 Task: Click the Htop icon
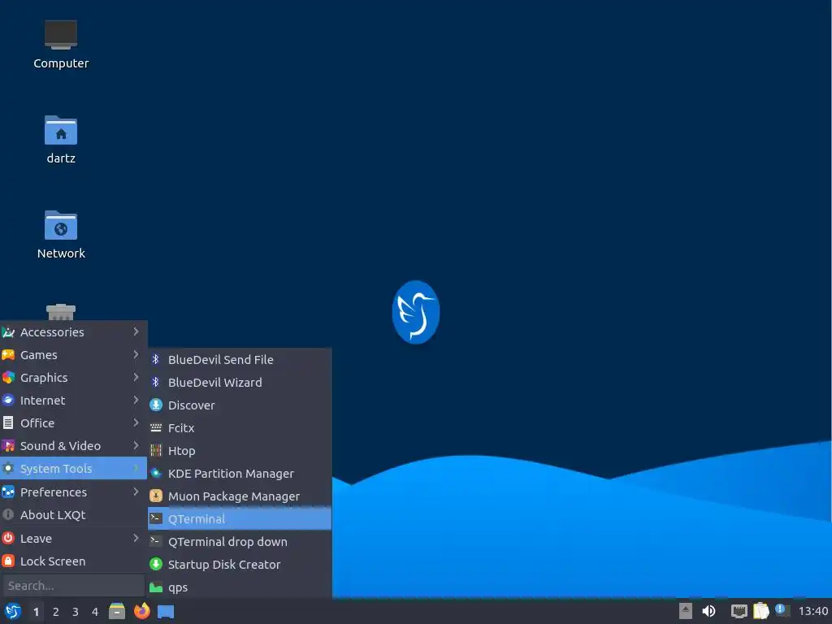[155, 450]
